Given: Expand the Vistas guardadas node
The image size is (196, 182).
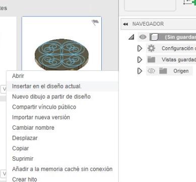Looking at the screenshot, I should [140, 60].
